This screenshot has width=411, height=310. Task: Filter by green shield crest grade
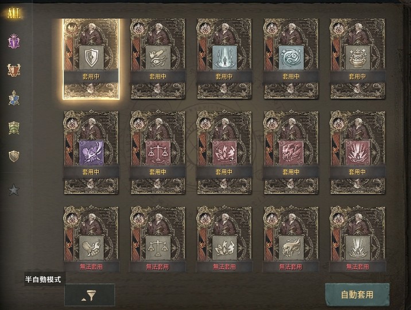coord(14,128)
